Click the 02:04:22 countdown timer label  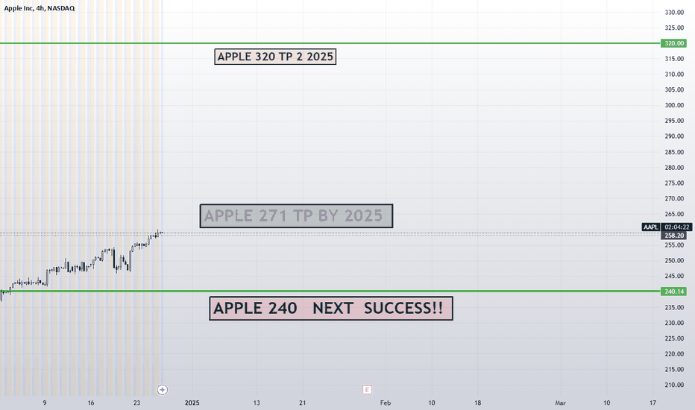point(677,227)
